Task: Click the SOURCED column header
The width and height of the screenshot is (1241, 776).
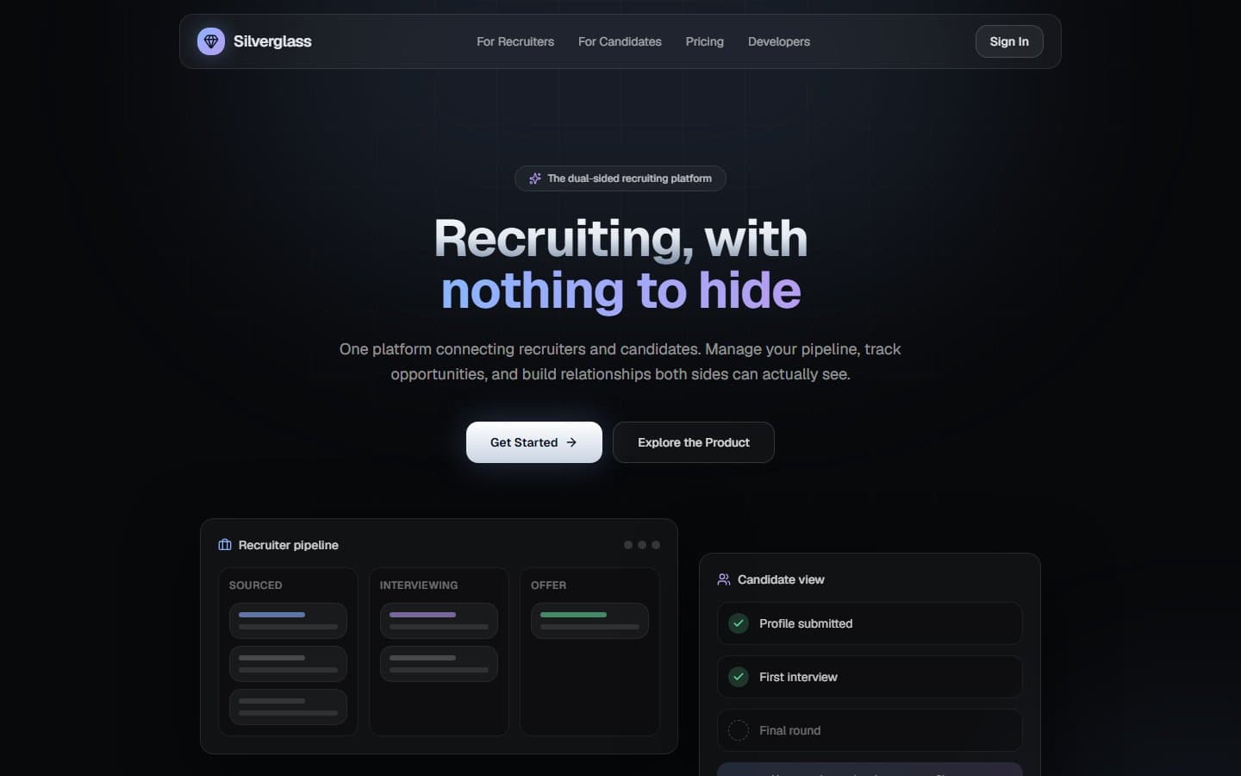Action: (x=255, y=585)
